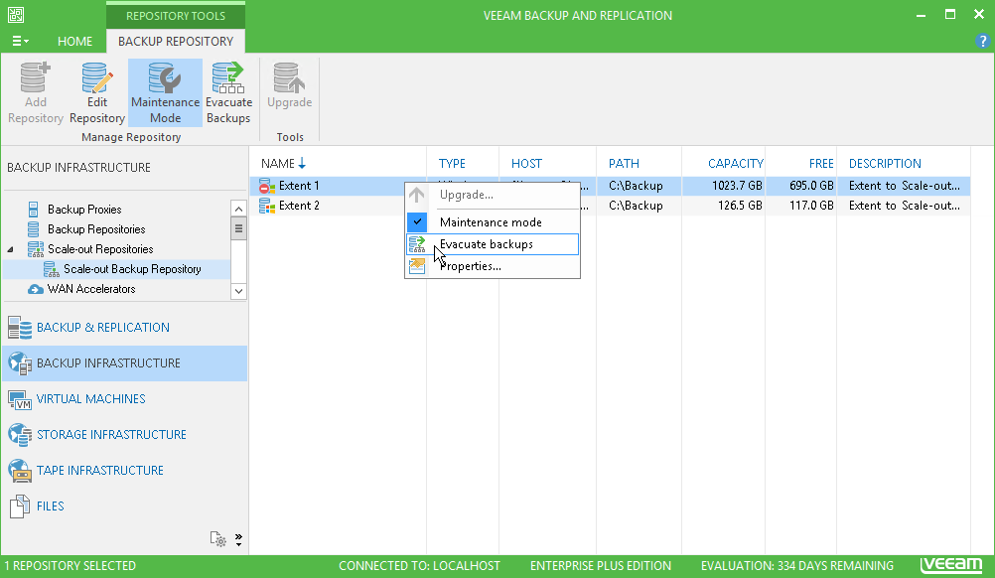Screen dimensions: 995x578
Task: Click the NAME column sort arrow
Action: pos(302,163)
